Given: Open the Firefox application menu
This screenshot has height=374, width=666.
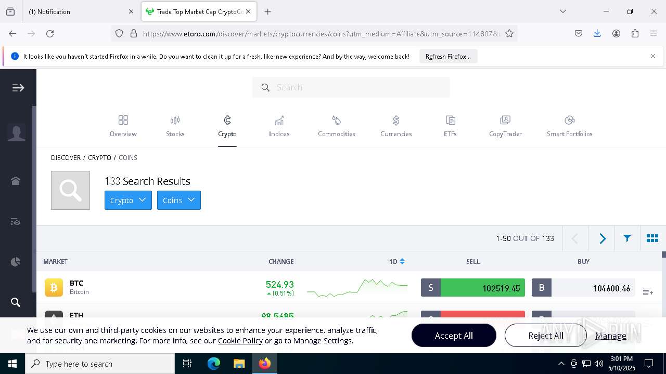Looking at the screenshot, I should [654, 33].
